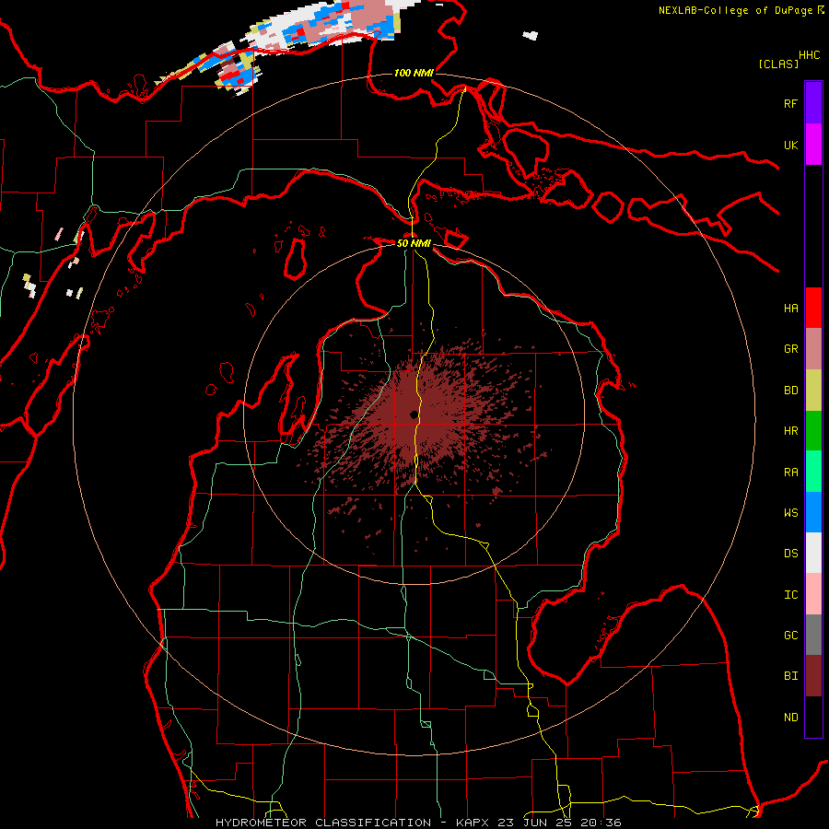
Task: Click the WS blue legend swatch
Action: [813, 512]
